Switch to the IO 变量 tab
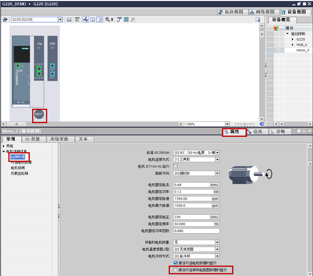 pyautogui.click(x=32, y=139)
